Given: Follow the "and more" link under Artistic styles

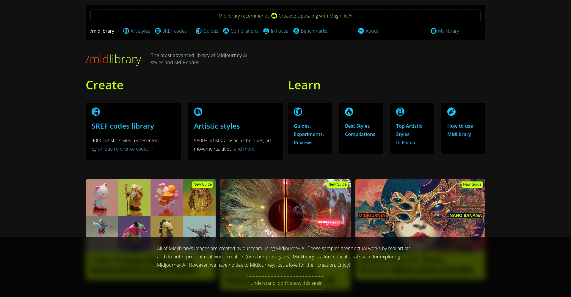Looking at the screenshot, I should pyautogui.click(x=247, y=149).
